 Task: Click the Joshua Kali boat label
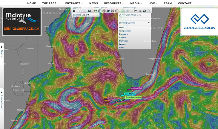136,88
